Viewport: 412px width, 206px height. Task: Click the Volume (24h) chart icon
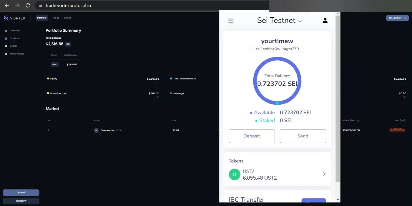358,120
